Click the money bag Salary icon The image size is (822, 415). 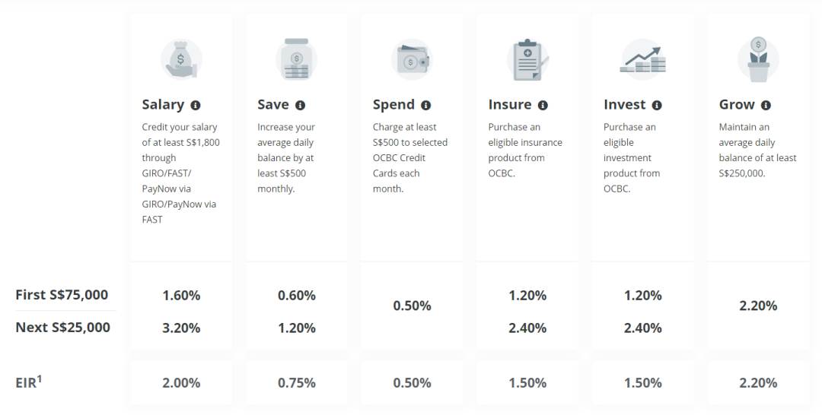181,59
